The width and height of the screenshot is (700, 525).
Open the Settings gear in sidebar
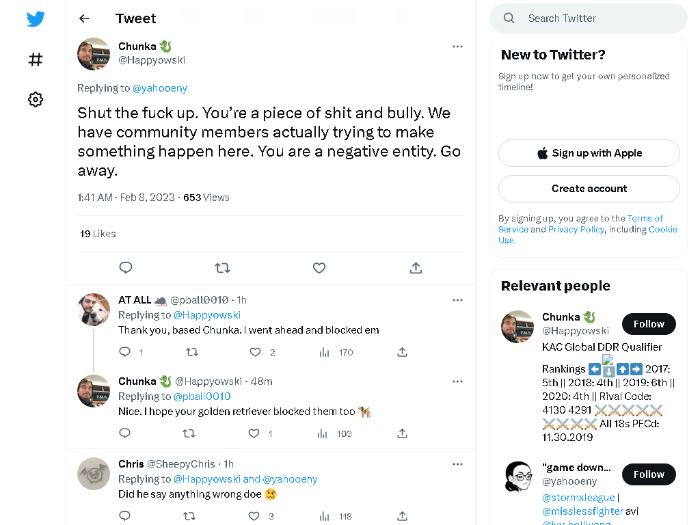pyautogui.click(x=36, y=99)
